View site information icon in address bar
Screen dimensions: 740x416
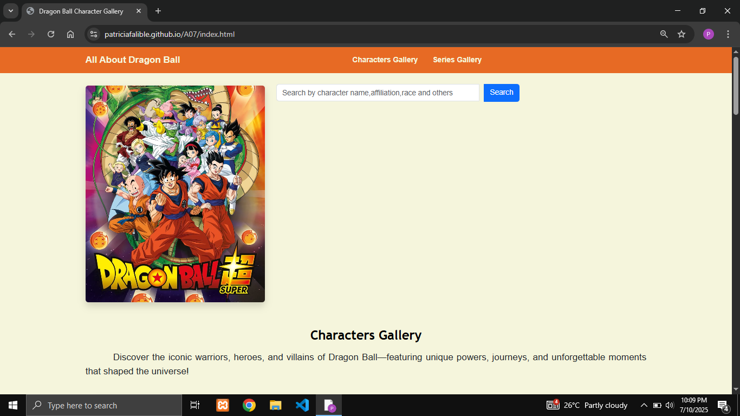94,34
